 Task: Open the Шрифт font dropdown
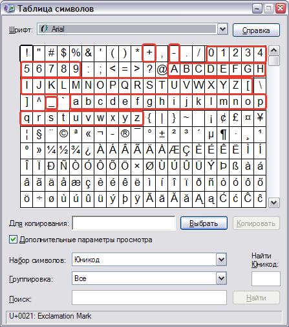point(222,29)
